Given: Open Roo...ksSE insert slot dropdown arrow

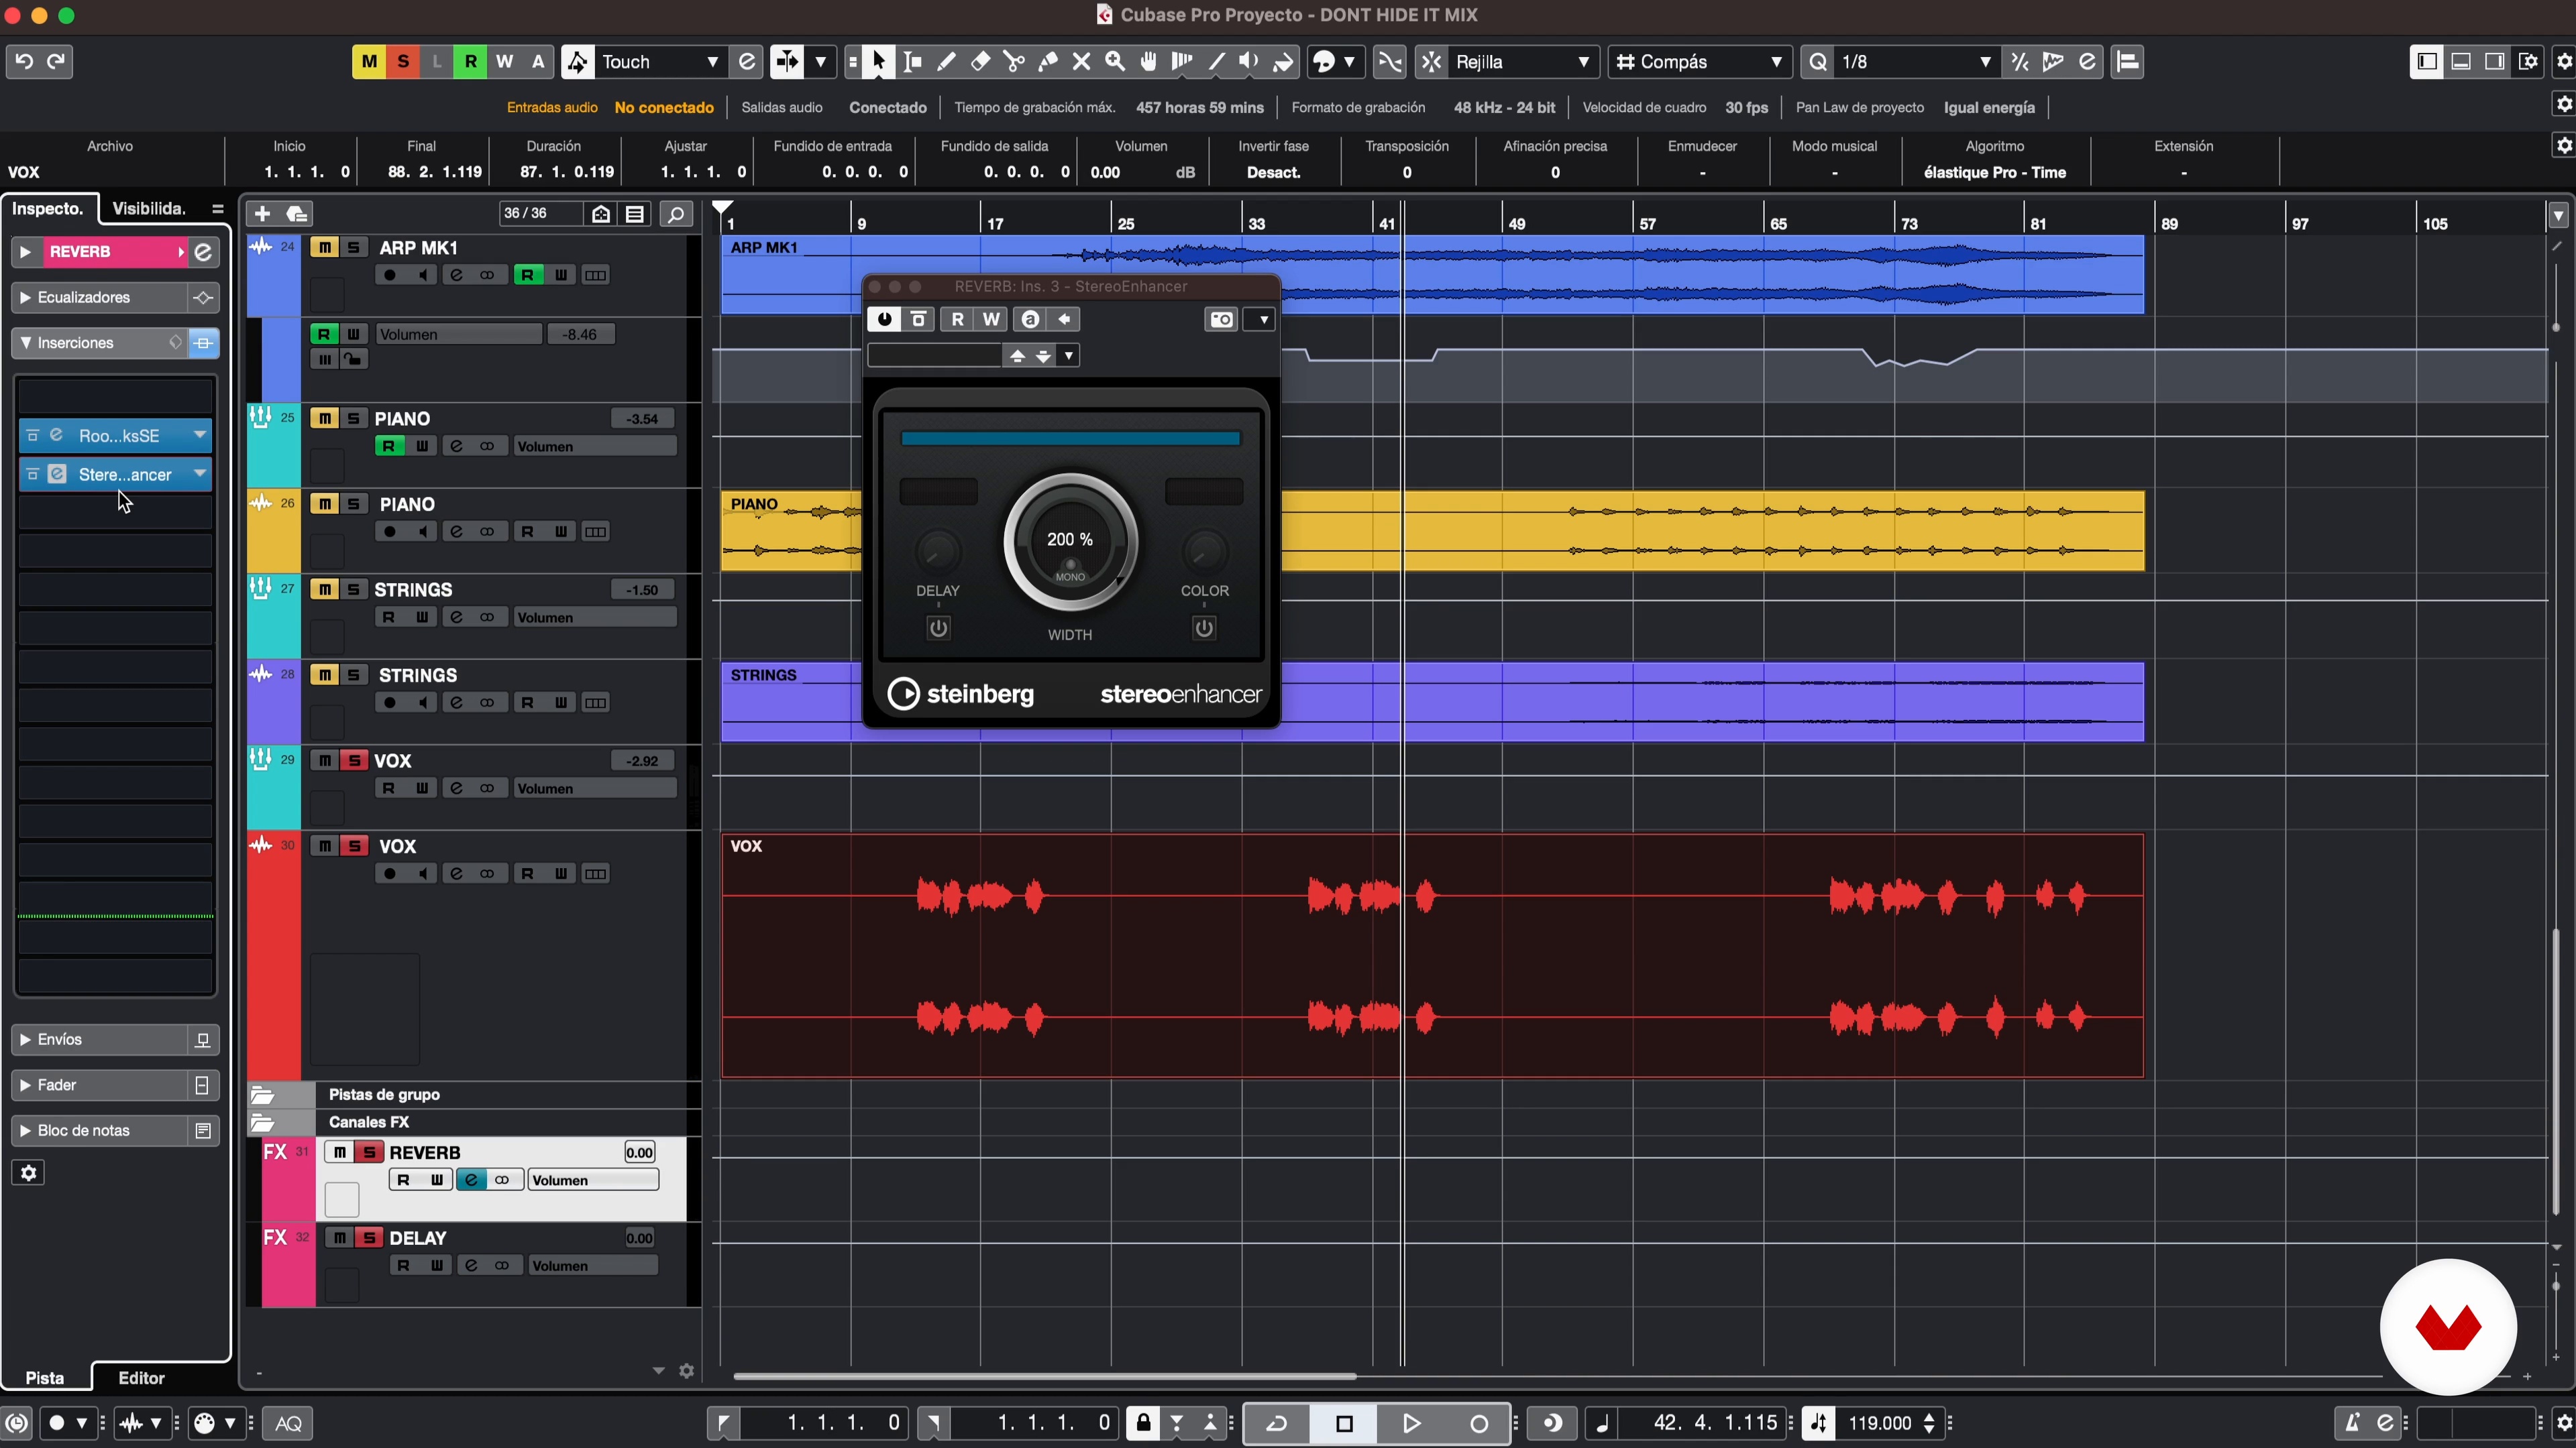Looking at the screenshot, I should click(x=199, y=436).
